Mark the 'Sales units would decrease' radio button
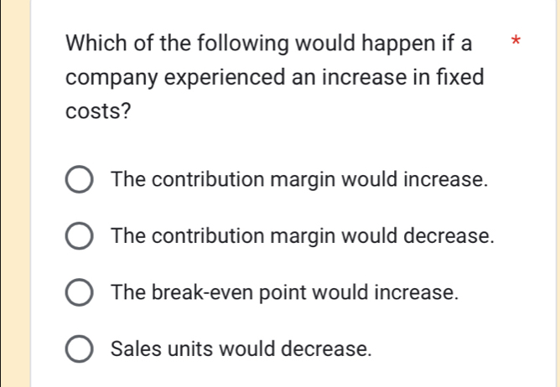Image resolution: width=560 pixels, height=387 pixels. pyautogui.click(x=80, y=349)
